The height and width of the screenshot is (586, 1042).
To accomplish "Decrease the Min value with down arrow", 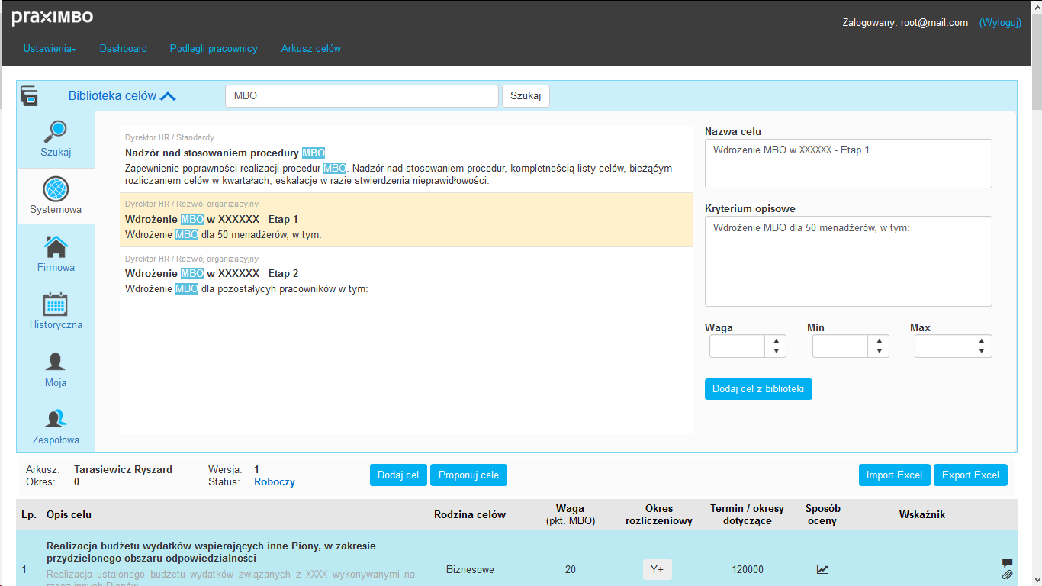I will pos(879,352).
